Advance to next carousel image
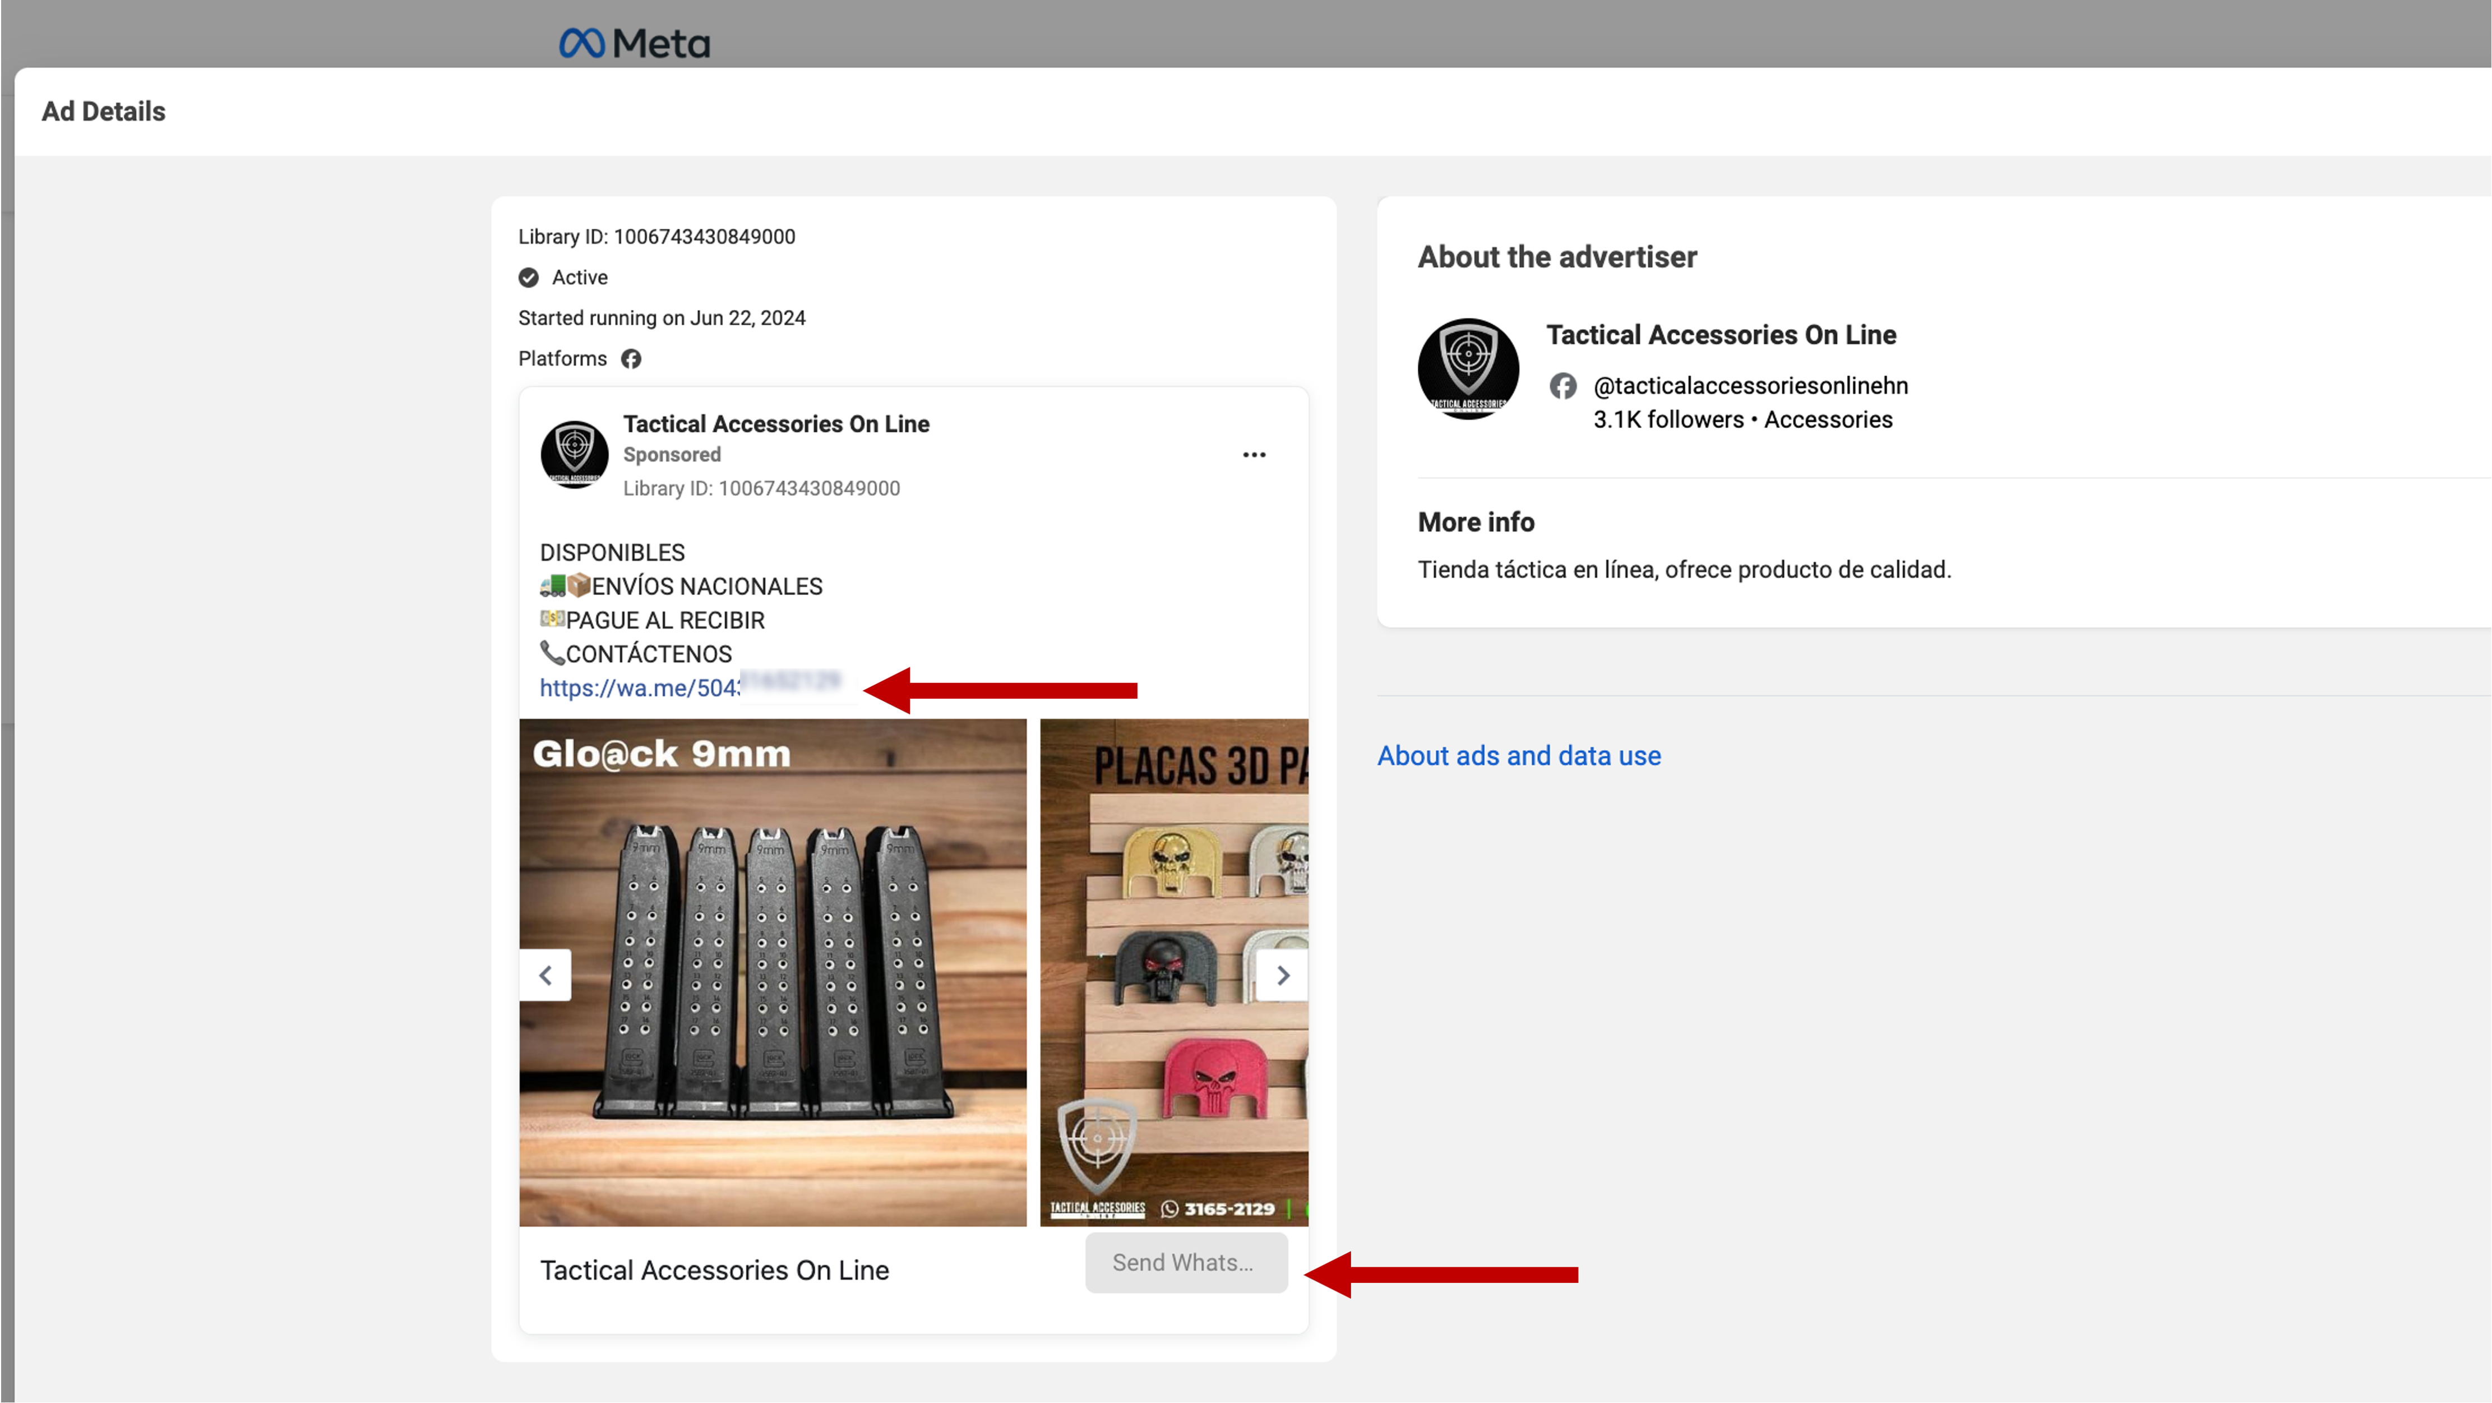 pos(1283,975)
